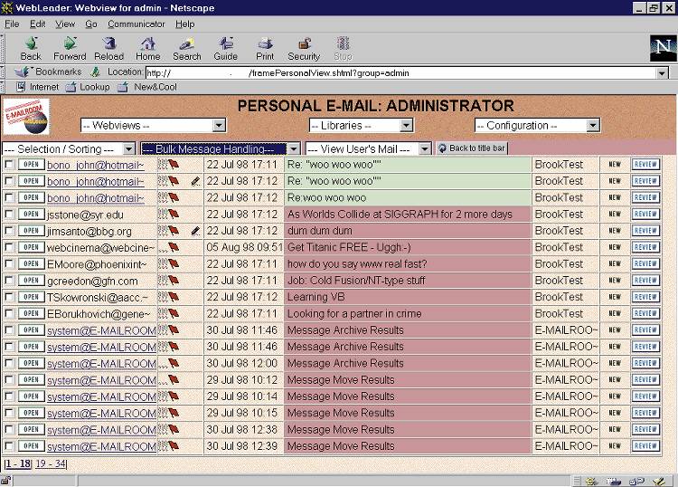Viewport: 678px width, 487px height.
Task: Expand the Webviews dropdown
Action: [x=153, y=126]
